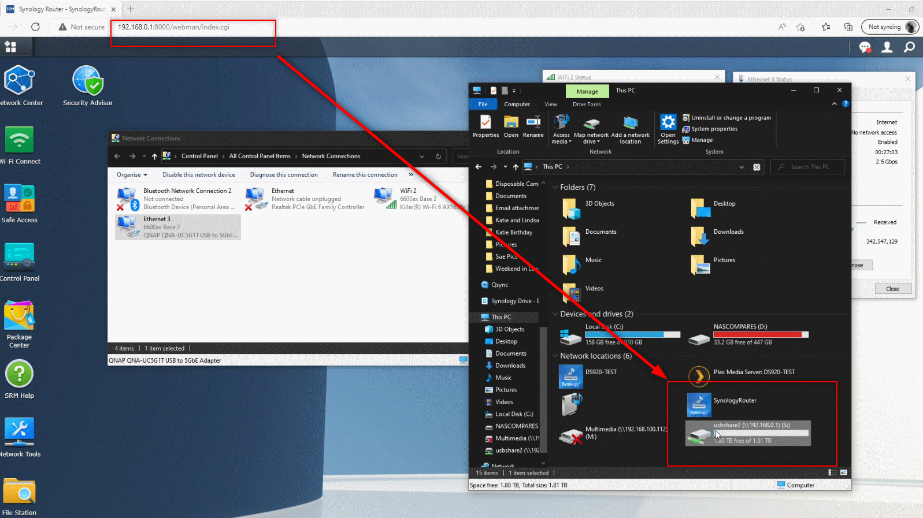The image size is (923, 518).
Task: Click Add a network location
Action: (x=631, y=129)
